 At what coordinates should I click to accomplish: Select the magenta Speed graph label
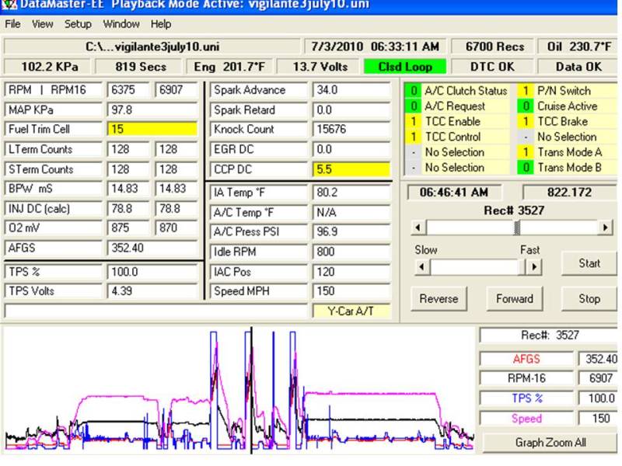tap(526, 419)
